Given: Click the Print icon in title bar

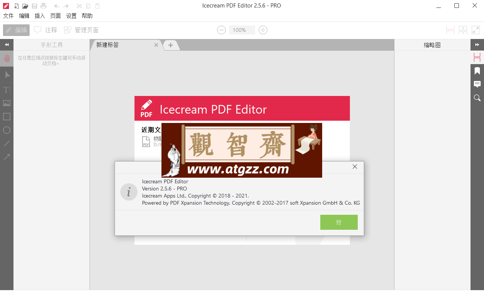Looking at the screenshot, I should (x=43, y=6).
